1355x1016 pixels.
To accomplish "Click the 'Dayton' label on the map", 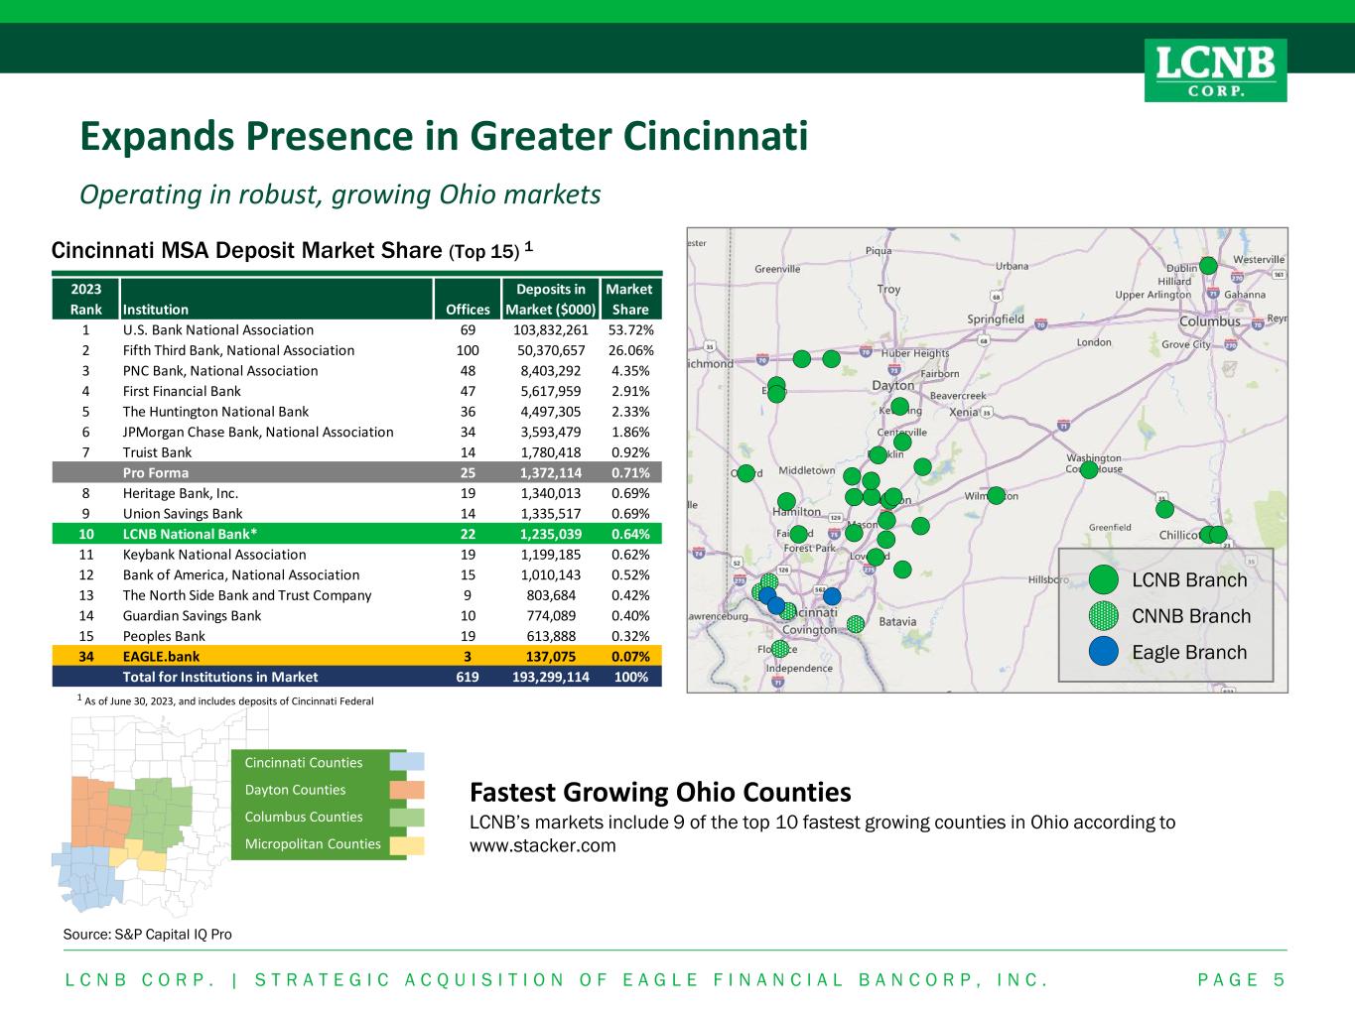I will coord(893,385).
